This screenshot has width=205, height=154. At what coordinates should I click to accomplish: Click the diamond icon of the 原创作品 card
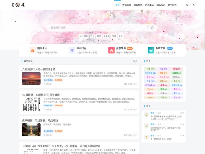click(72, 50)
